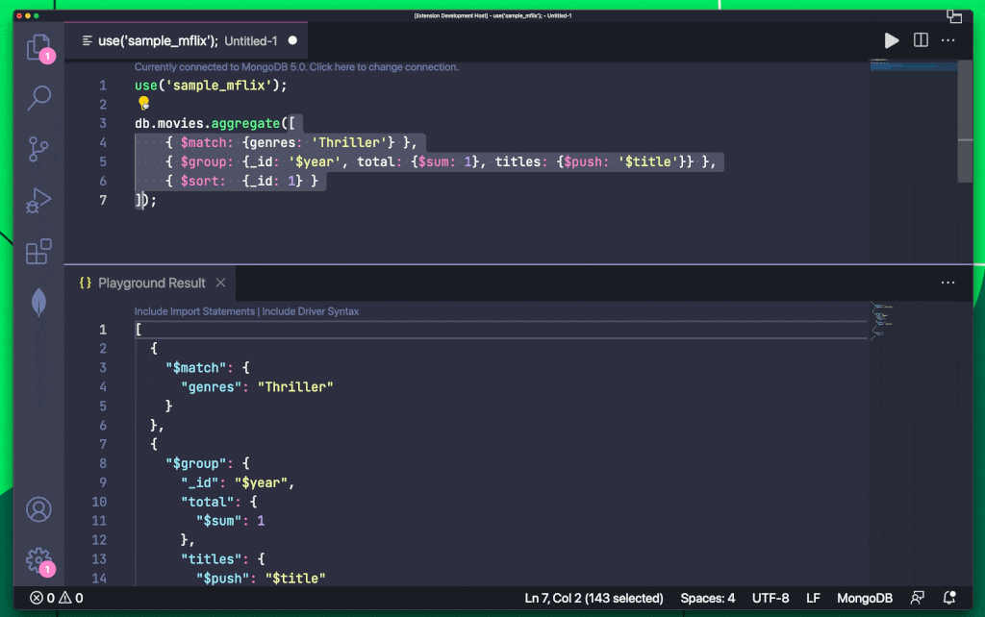Click the lightbulb code action icon
The width and height of the screenshot is (985, 617).
coord(144,103)
